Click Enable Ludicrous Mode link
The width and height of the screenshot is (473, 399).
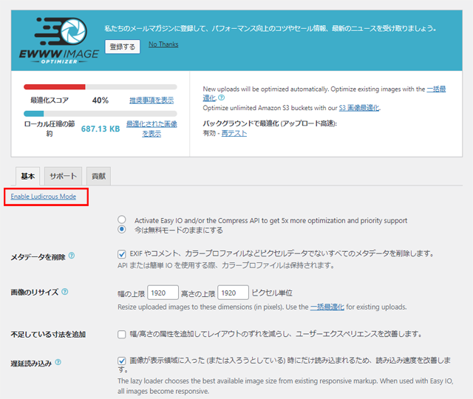pos(44,197)
